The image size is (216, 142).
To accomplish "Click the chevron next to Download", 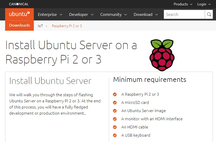I will click(x=157, y=15).
